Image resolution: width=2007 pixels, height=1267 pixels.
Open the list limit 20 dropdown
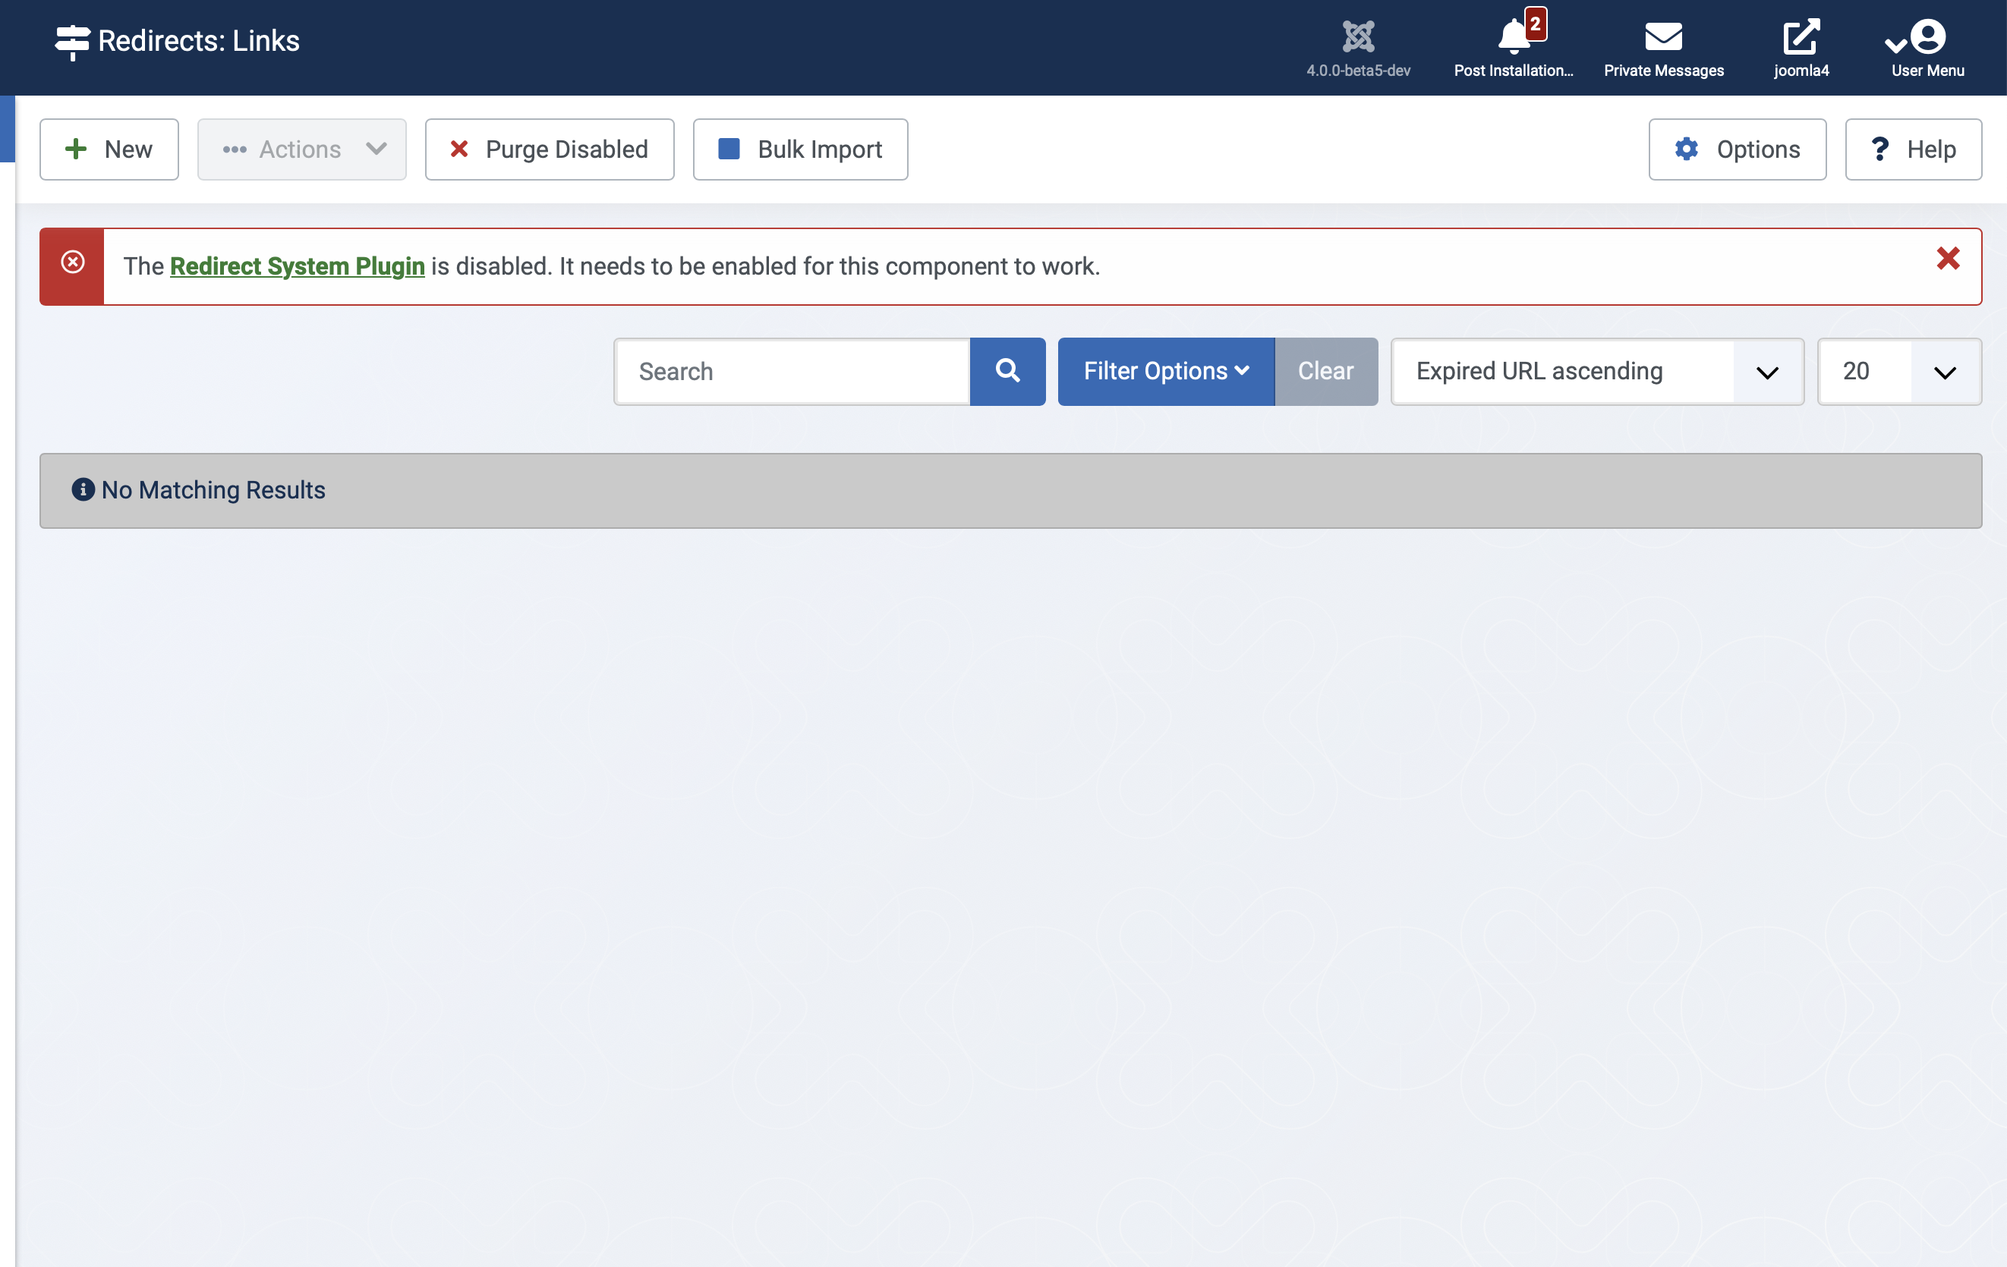(1898, 372)
